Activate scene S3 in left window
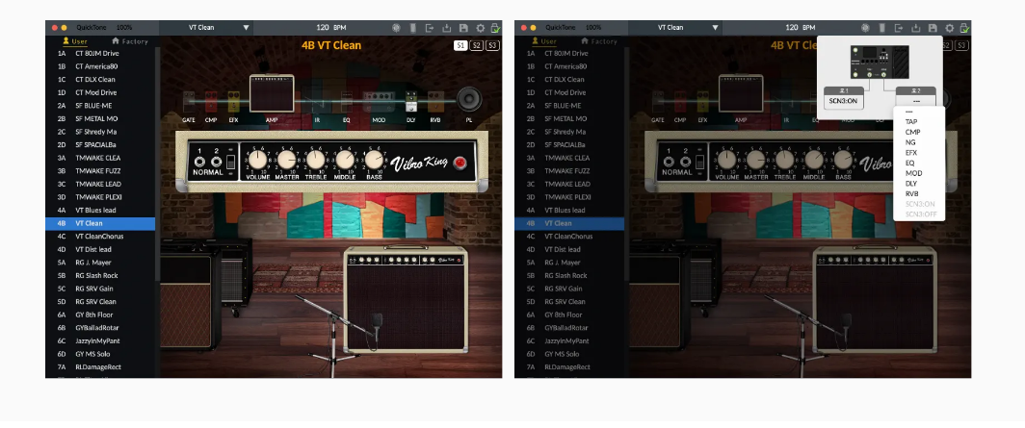The width and height of the screenshot is (1025, 428). [x=492, y=45]
